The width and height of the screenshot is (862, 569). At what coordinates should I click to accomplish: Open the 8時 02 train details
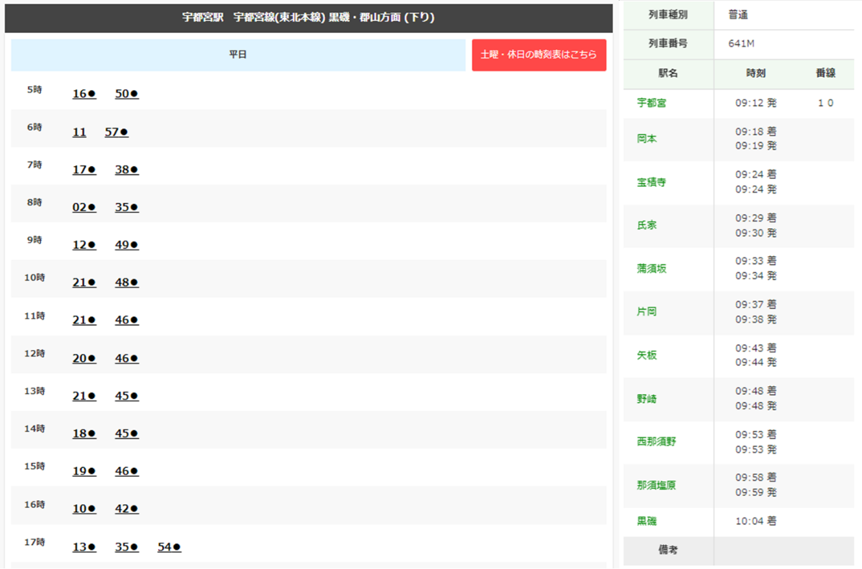[x=84, y=207]
